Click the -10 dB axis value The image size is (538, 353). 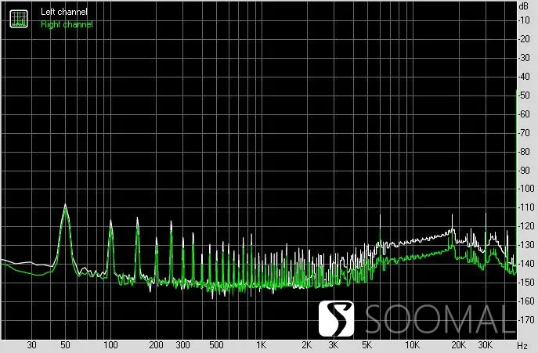coord(524,20)
